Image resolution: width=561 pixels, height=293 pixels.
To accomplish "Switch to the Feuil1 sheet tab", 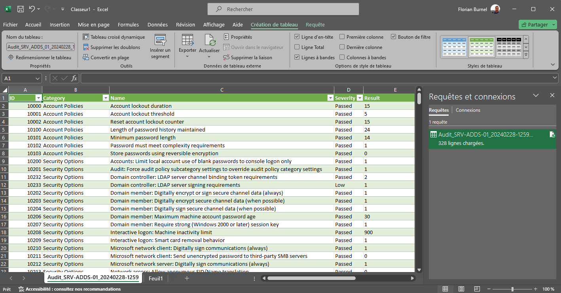I will 155,278.
